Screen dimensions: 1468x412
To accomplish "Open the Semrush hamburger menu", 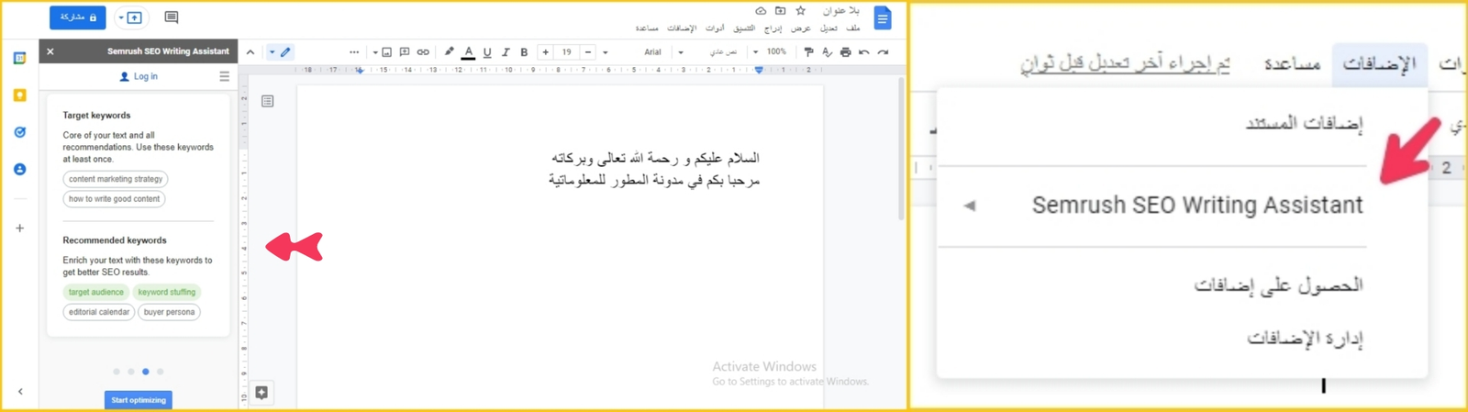I will 224,77.
